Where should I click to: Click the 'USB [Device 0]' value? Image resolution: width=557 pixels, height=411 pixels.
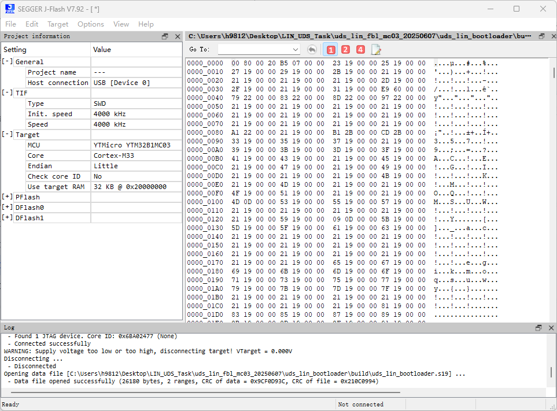coord(122,83)
